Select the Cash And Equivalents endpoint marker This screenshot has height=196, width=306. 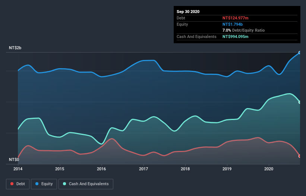point(300,102)
